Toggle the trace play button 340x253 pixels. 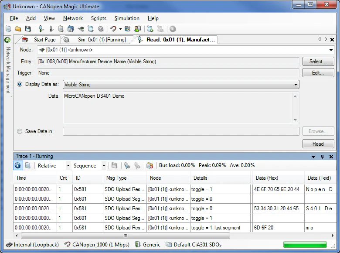tap(18, 166)
